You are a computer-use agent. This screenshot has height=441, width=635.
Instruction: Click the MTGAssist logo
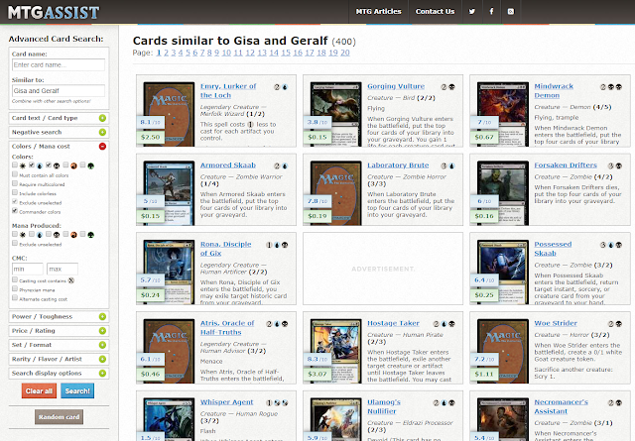(53, 12)
